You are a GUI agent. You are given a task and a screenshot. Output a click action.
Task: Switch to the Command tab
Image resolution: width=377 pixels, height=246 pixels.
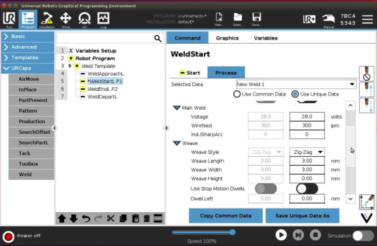click(x=188, y=38)
